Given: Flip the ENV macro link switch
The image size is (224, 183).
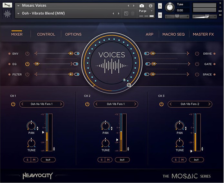Looking at the screenshot, I should pyautogui.click(x=77, y=54).
